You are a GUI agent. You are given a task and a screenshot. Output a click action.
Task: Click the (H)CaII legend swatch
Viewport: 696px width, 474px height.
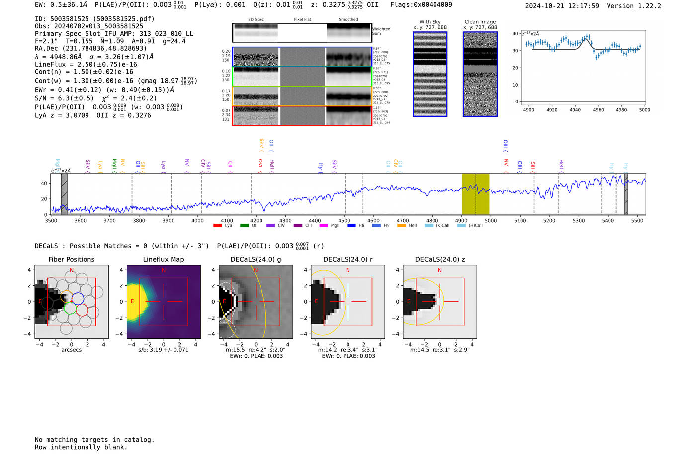[461, 226]
